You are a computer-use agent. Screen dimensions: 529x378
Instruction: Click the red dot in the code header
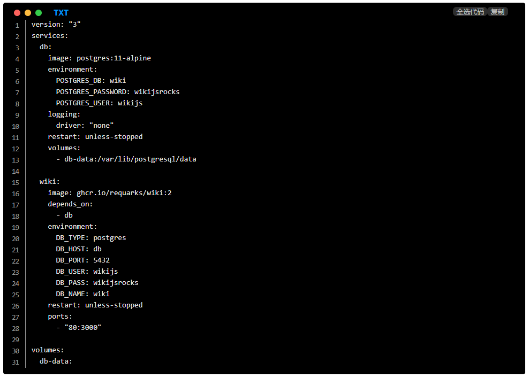(17, 13)
